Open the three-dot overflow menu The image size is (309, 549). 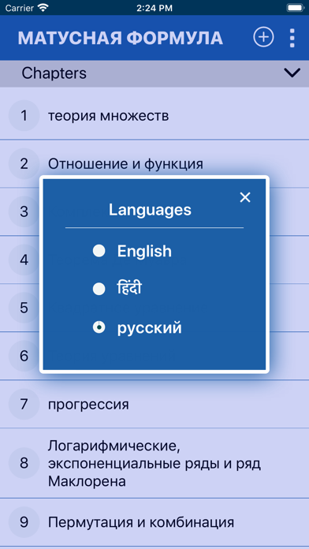point(292,38)
